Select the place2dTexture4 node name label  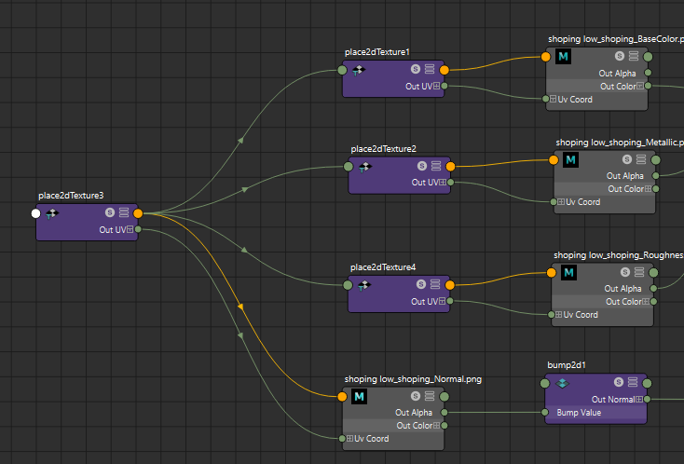[x=383, y=266]
